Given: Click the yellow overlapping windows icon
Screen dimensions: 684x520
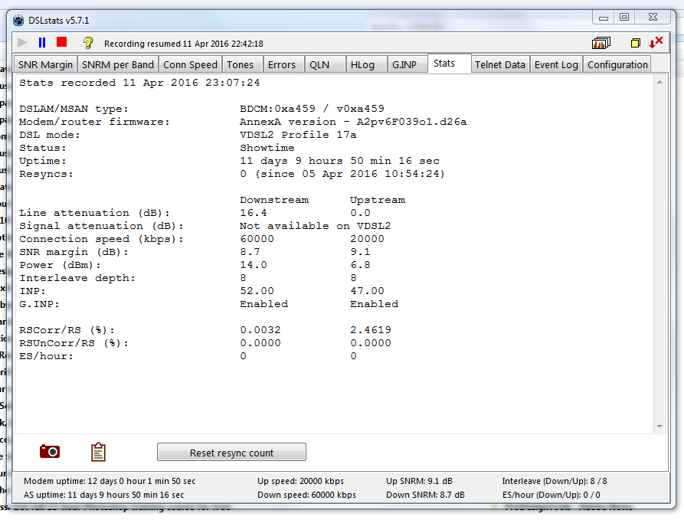Looking at the screenshot, I should pos(635,43).
